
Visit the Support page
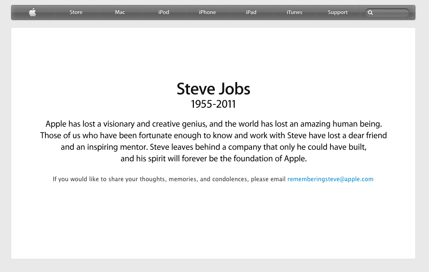click(337, 12)
